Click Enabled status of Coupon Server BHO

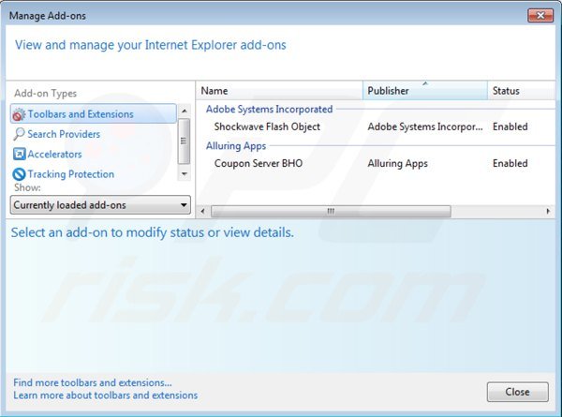coord(510,163)
